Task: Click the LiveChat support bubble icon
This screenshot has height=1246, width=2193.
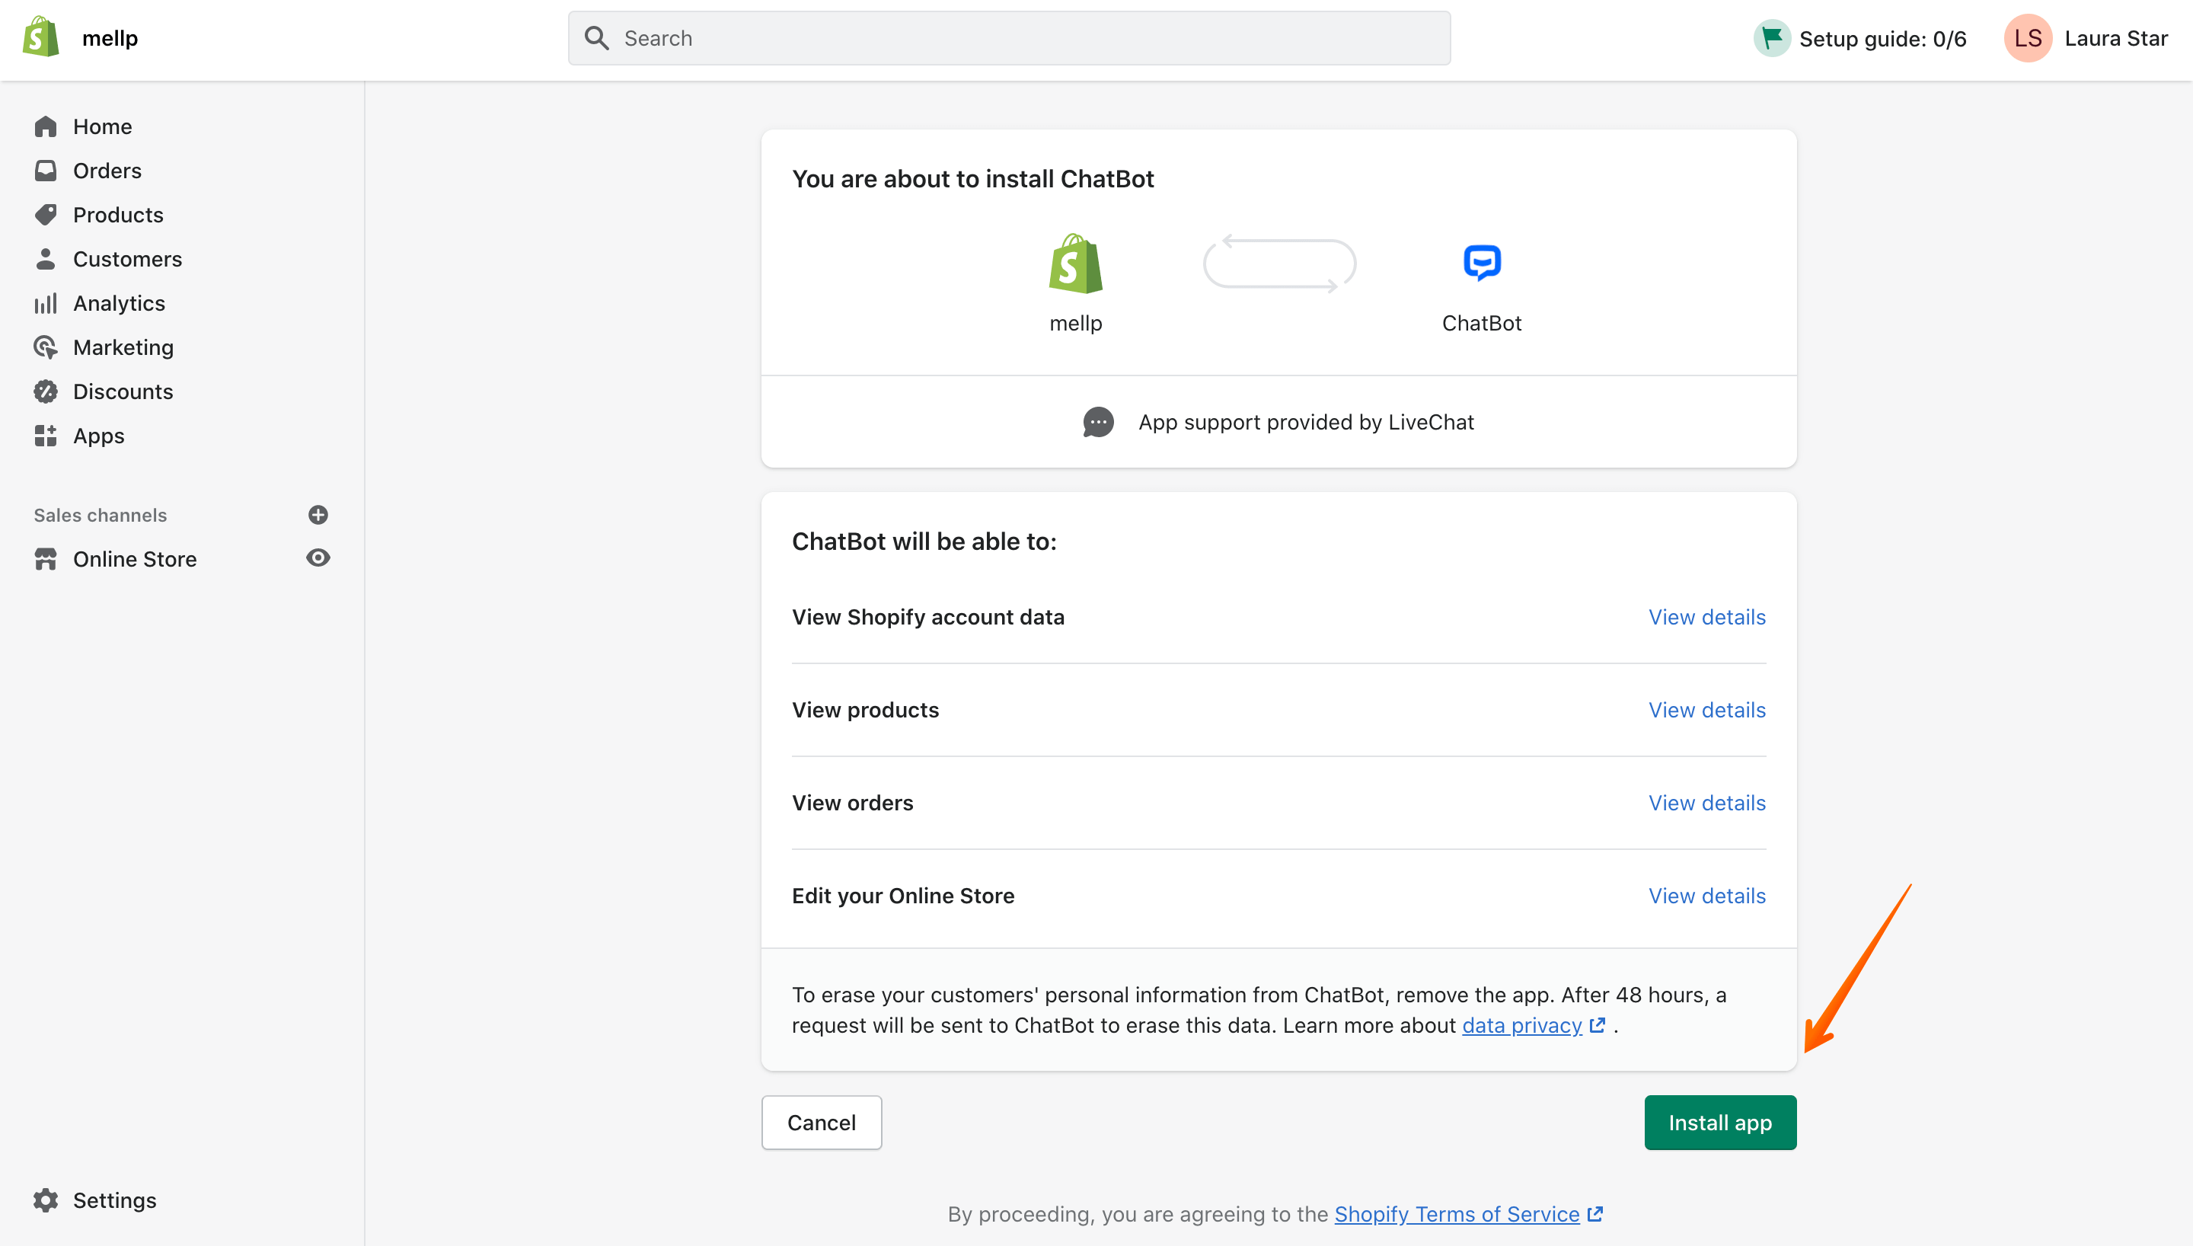Action: pyautogui.click(x=1098, y=422)
